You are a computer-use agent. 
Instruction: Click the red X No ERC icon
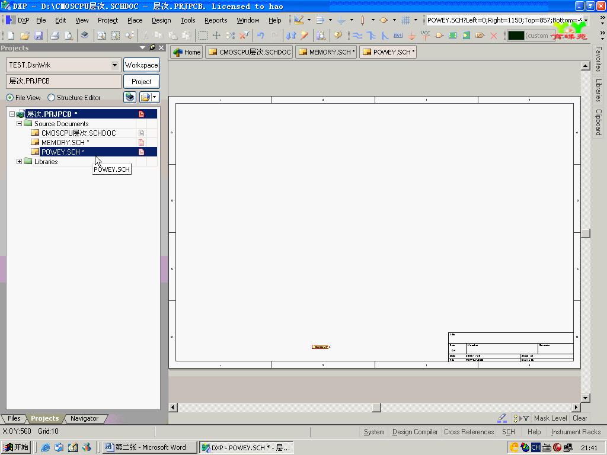pos(494,36)
